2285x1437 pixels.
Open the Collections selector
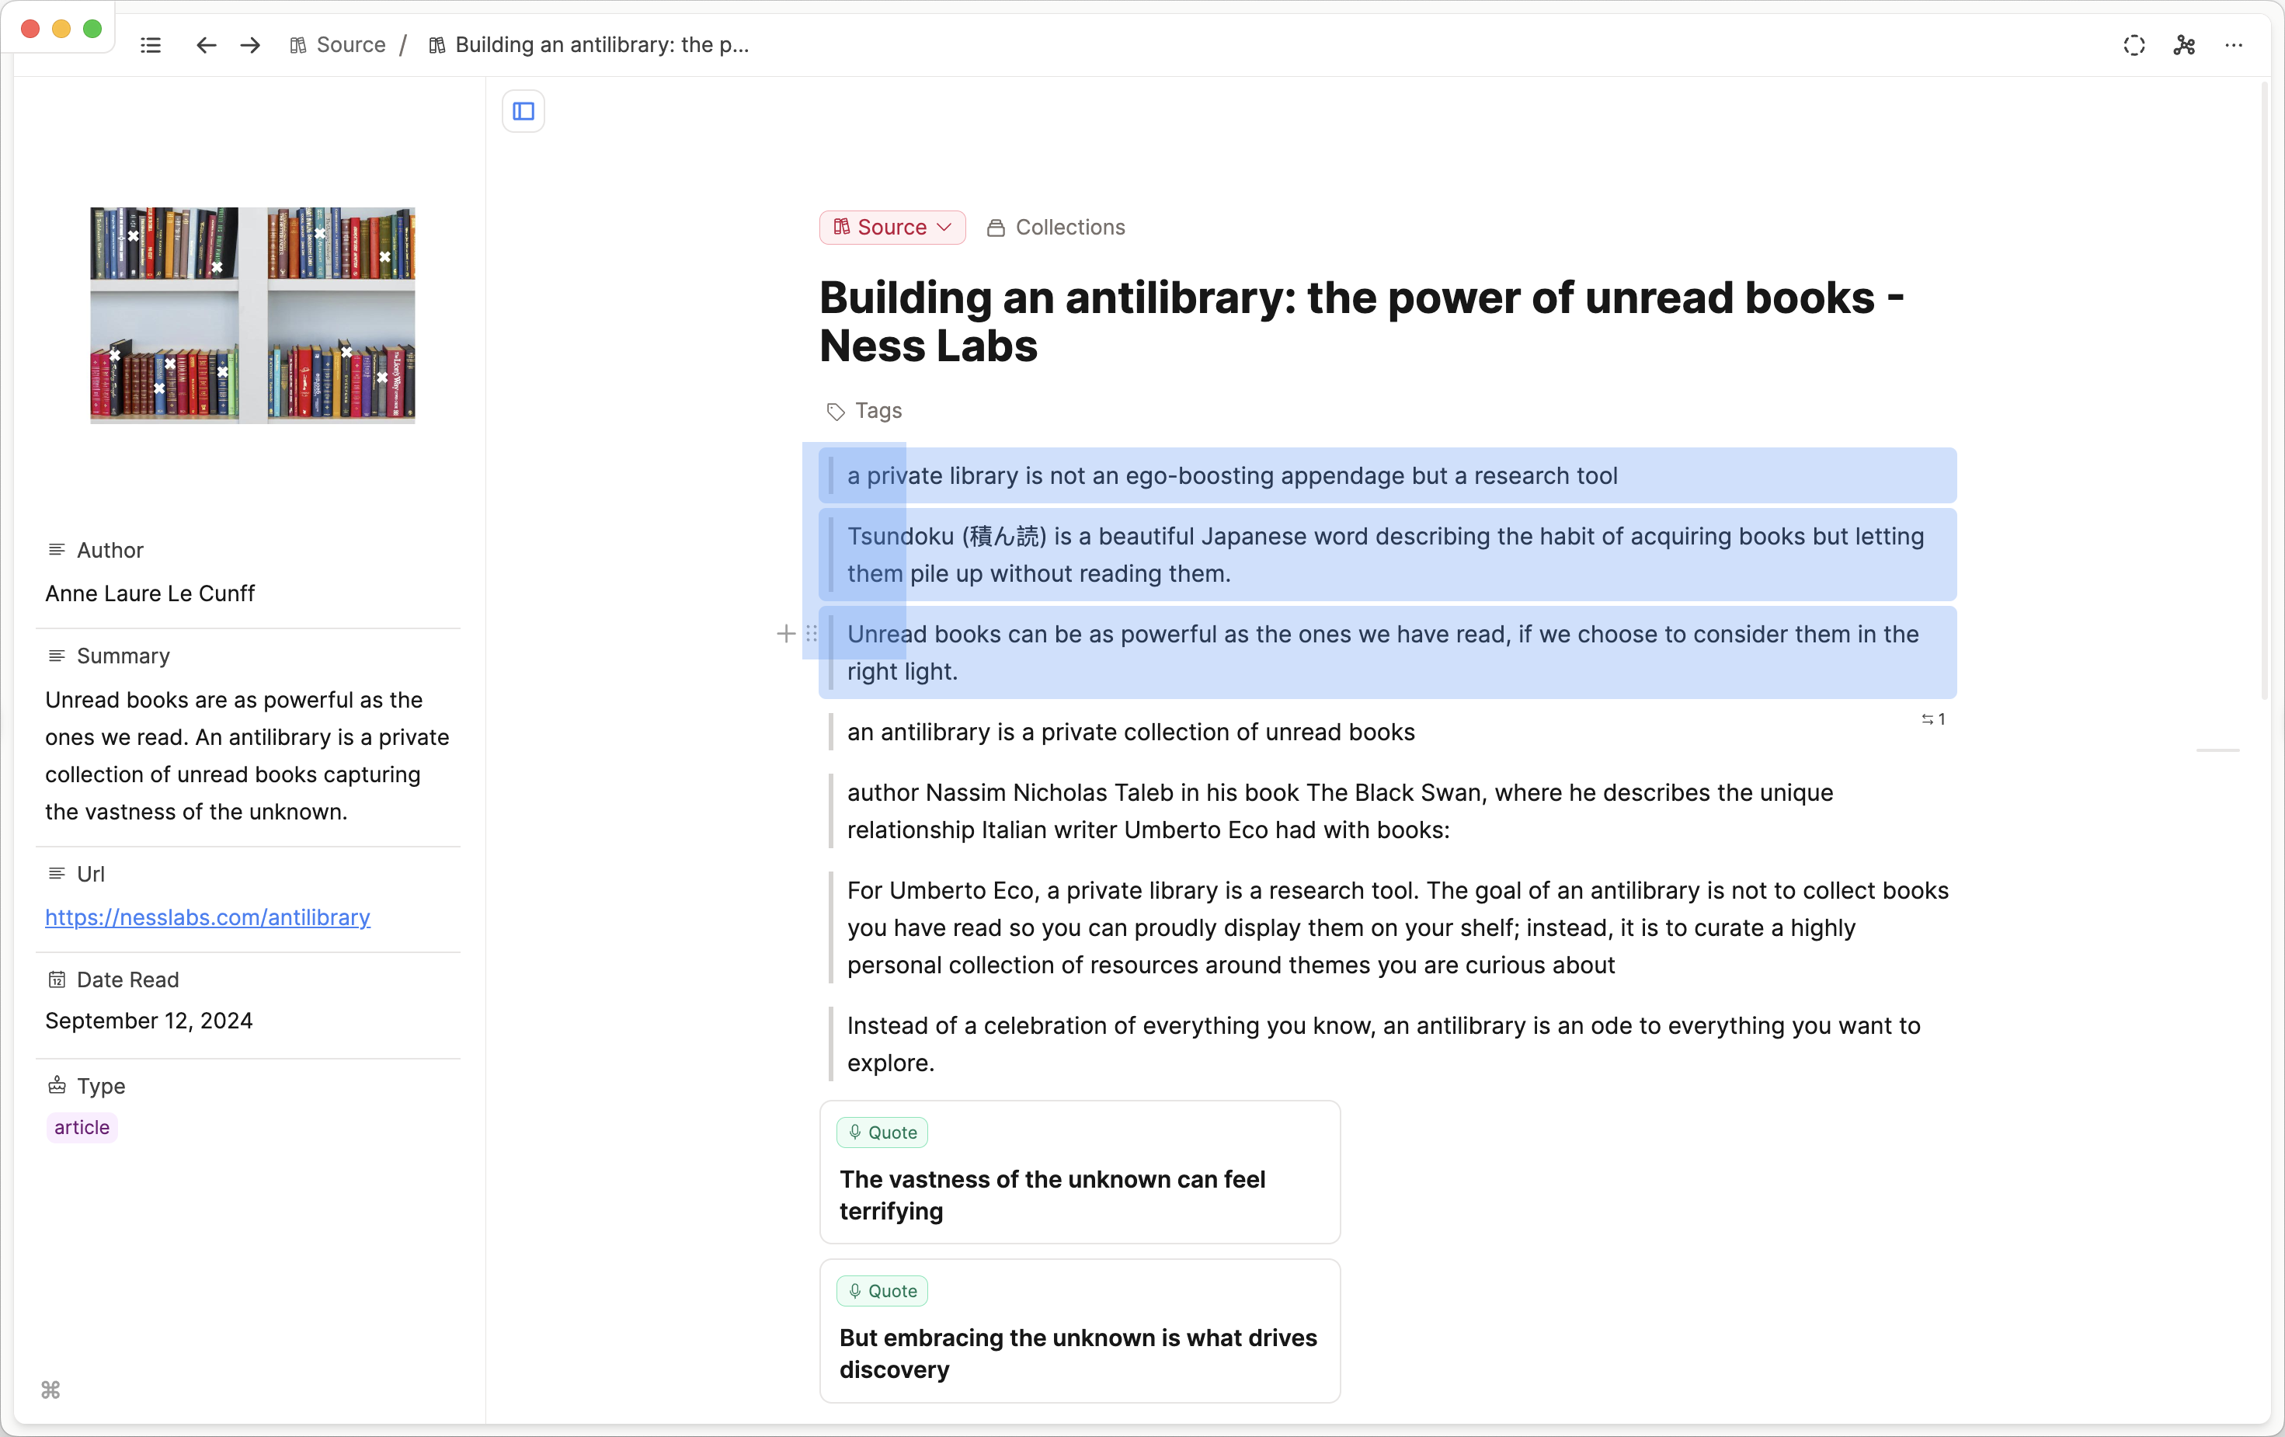click(x=1056, y=227)
